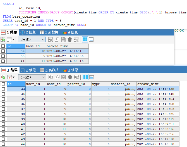Switch to 3 表数据 tab in upper panel
The image size is (187, 147).
(49, 32)
